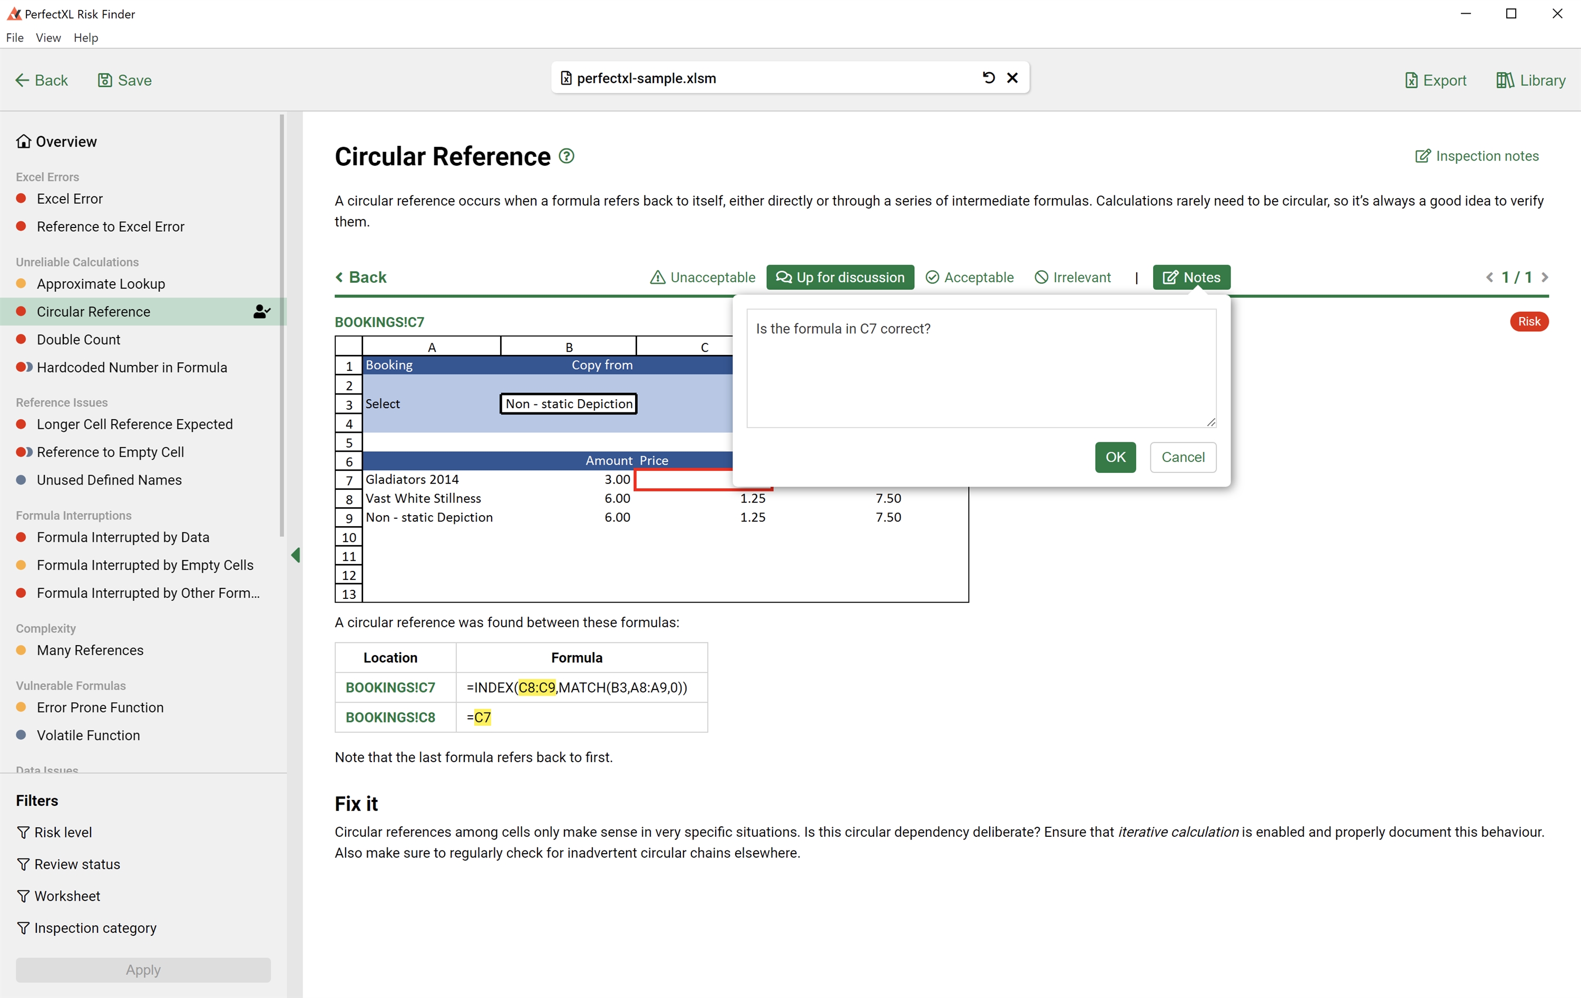1581x998 pixels.
Task: Collapse the sidebar with the green arrow
Action: (x=296, y=555)
